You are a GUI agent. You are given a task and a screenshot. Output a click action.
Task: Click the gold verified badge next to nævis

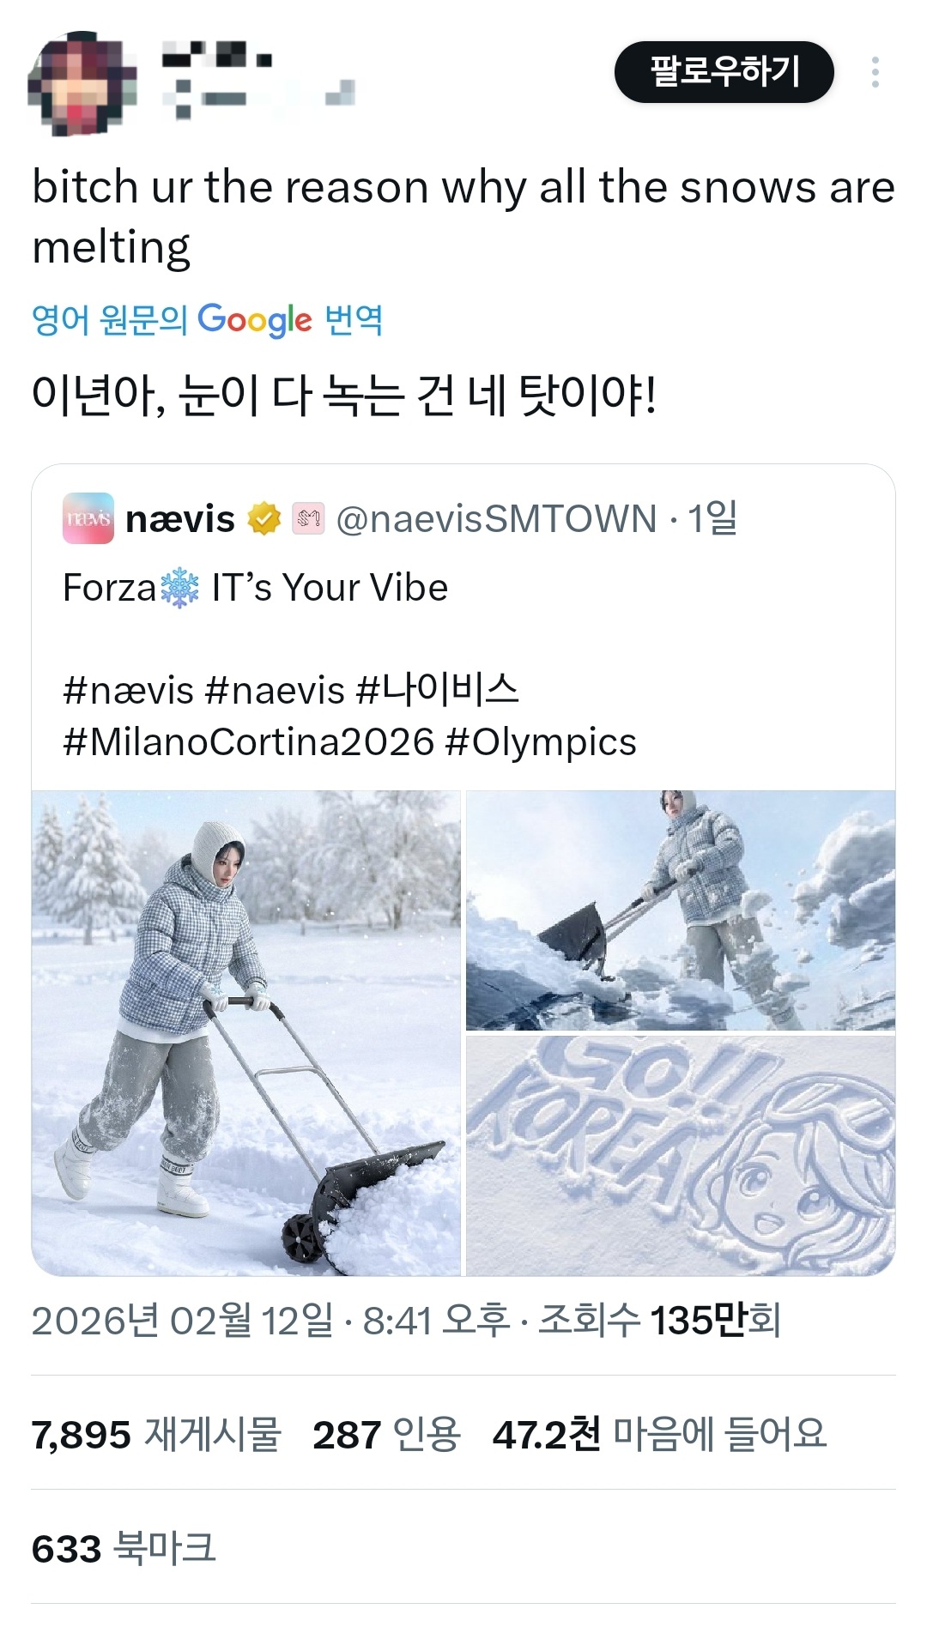tap(264, 518)
